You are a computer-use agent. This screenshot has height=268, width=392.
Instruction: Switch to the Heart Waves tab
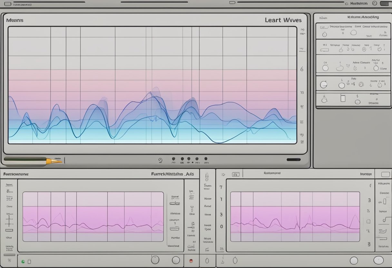[282, 20]
